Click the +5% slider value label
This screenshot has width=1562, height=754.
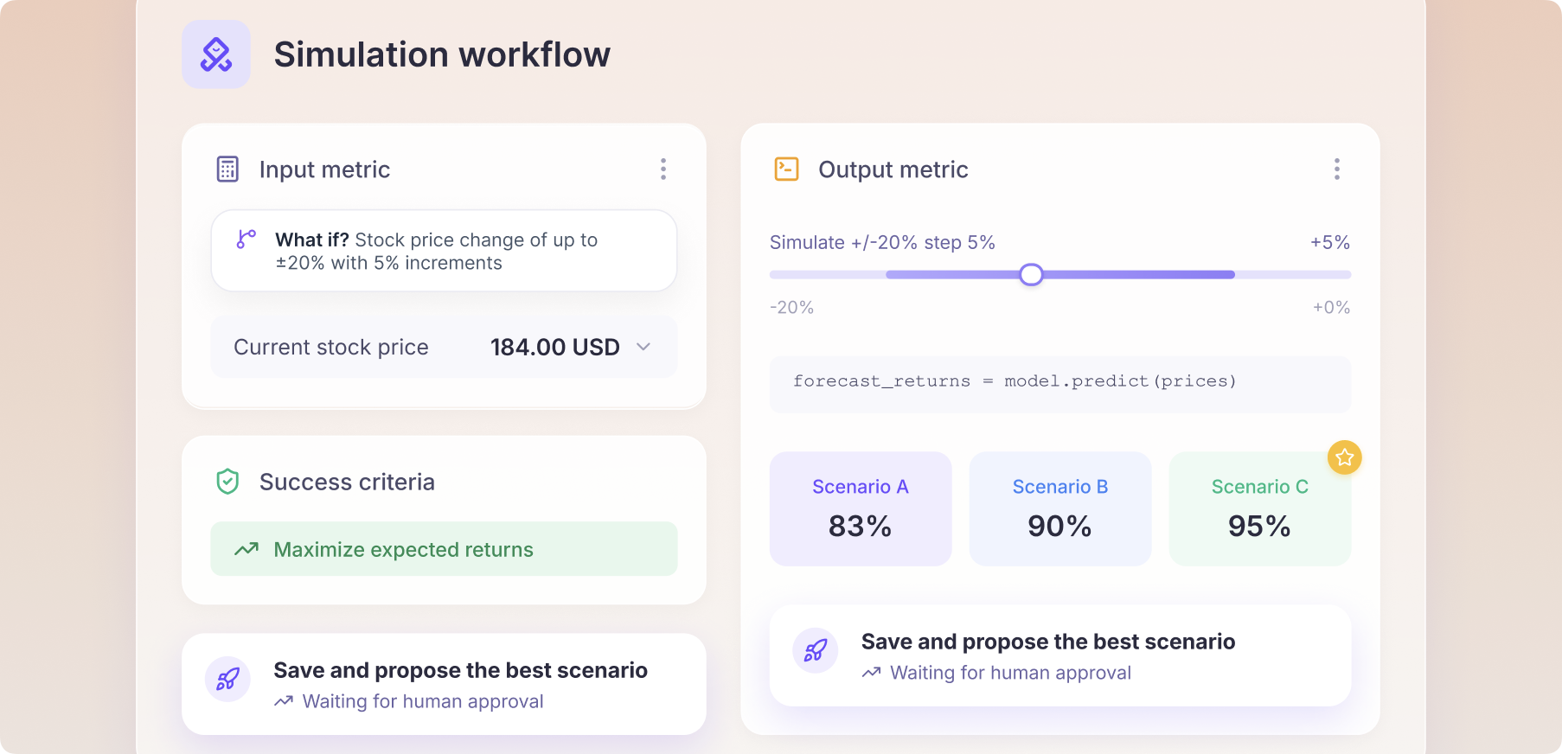[1330, 242]
